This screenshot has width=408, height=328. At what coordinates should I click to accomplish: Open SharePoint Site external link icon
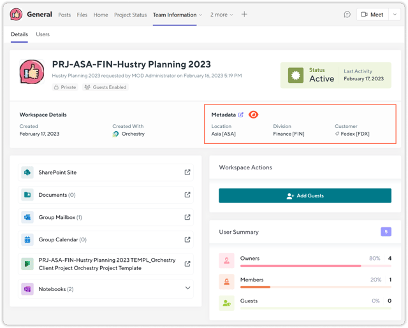point(187,173)
